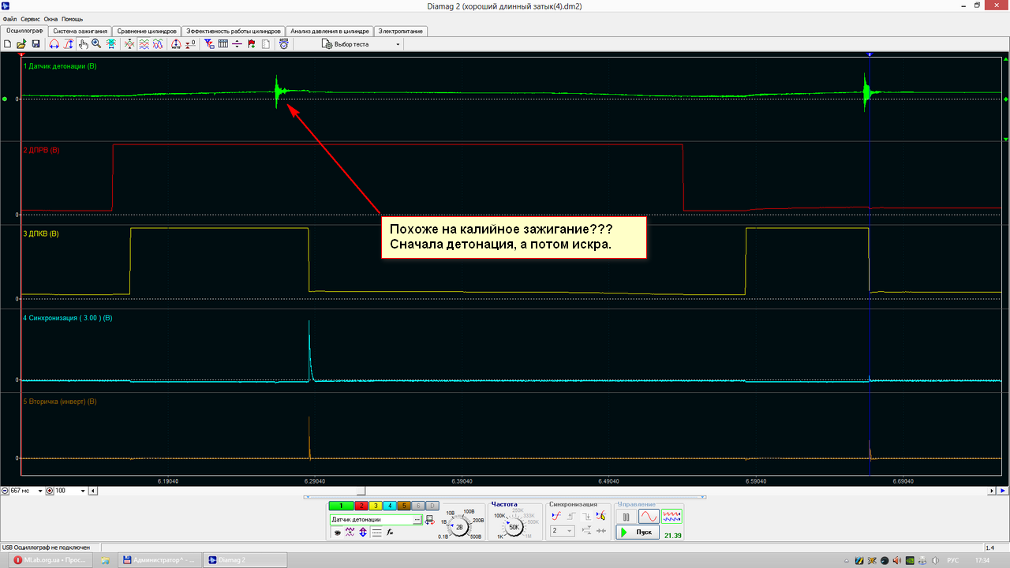Click the table grid icon
This screenshot has height=568, width=1010.
point(223,44)
